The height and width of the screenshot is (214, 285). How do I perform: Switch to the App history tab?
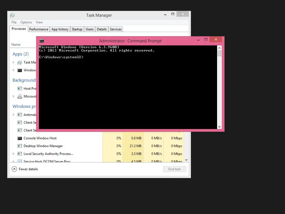(60, 29)
